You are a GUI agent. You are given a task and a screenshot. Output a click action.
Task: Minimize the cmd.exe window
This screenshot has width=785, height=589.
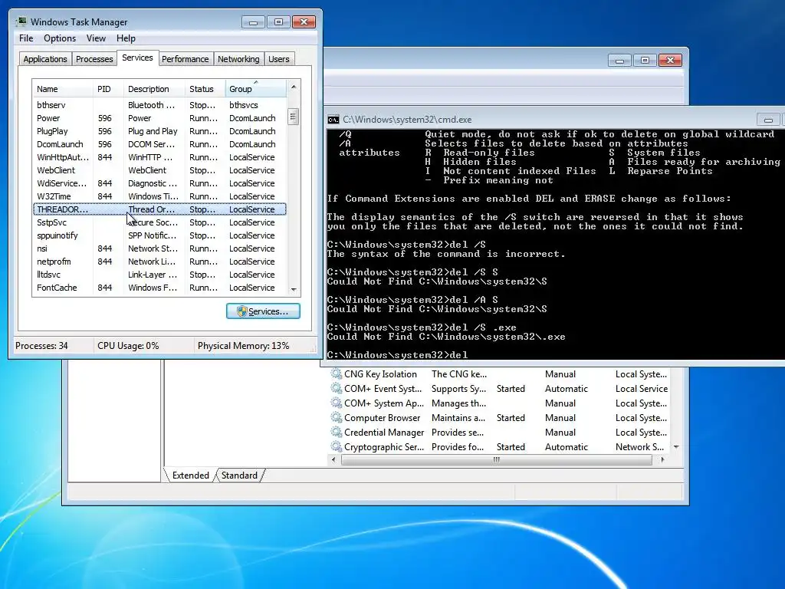coord(768,120)
